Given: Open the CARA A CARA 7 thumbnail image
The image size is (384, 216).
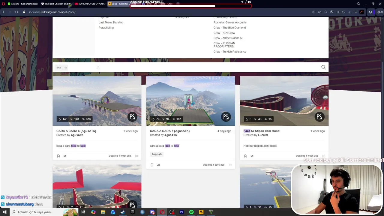Looking at the screenshot, I should tap(190, 101).
